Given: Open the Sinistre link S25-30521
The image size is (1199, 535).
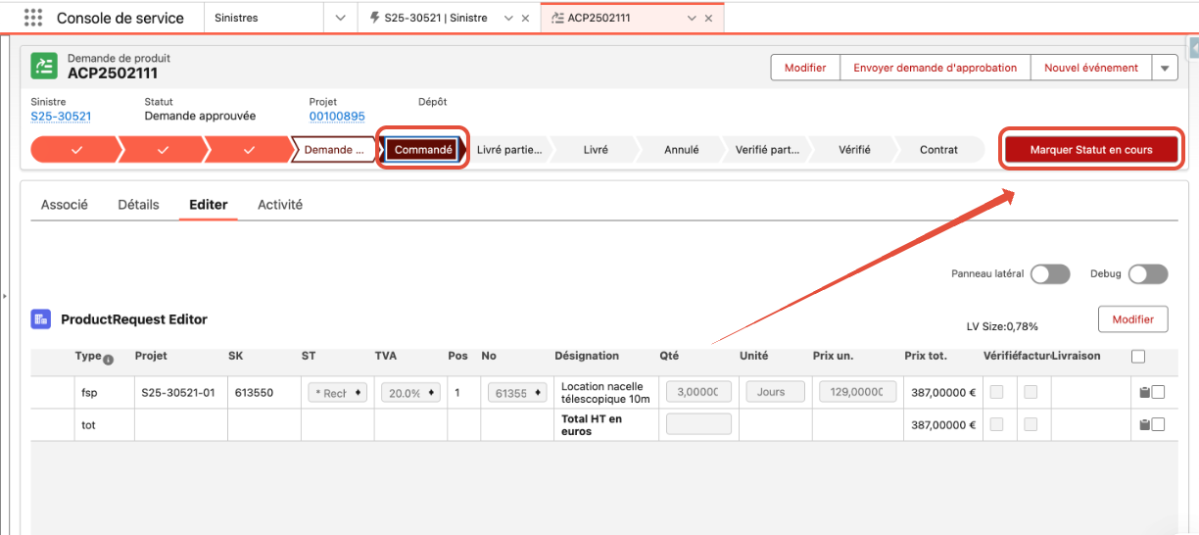Looking at the screenshot, I should (x=61, y=116).
